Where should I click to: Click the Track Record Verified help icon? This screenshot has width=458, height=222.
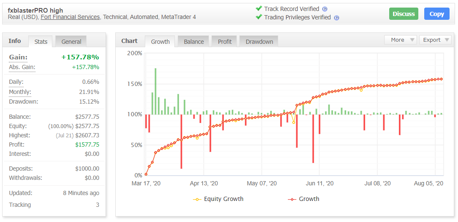(325, 9)
